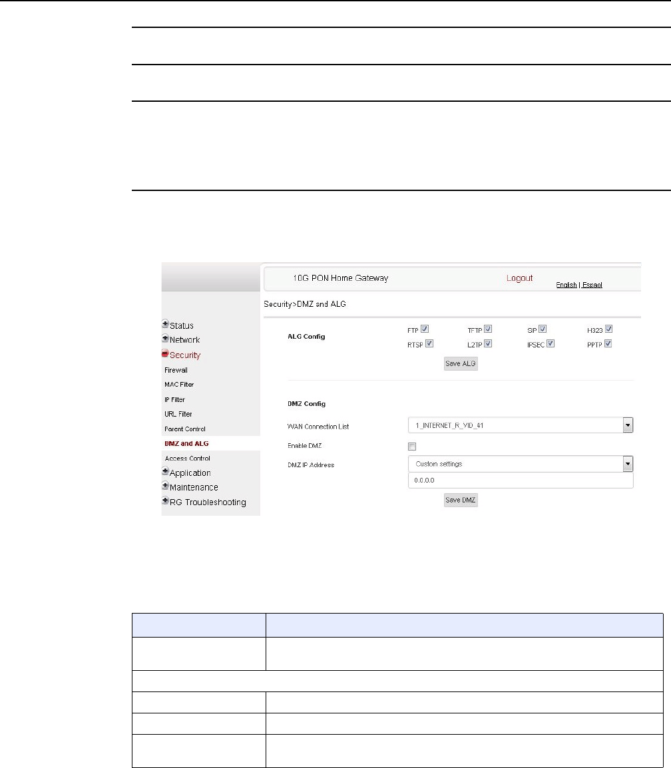The height and width of the screenshot is (768, 671).
Task: Open the WAN Connection List dropdown
Action: point(520,425)
